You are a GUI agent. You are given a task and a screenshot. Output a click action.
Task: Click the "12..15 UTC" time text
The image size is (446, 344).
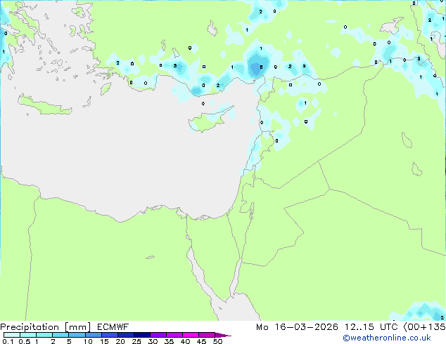tap(371, 327)
